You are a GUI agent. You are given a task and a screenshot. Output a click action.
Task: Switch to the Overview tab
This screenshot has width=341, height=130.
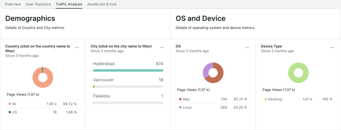pyautogui.click(x=13, y=4)
